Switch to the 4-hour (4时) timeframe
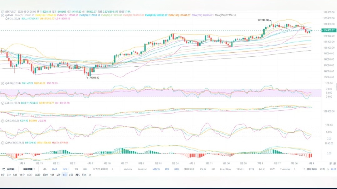337x189 pixels. coord(58,175)
